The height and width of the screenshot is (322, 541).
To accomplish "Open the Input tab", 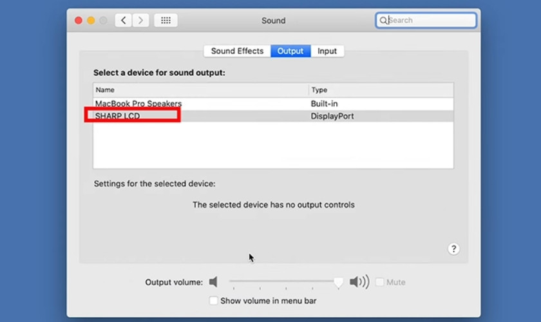I will (x=327, y=52).
